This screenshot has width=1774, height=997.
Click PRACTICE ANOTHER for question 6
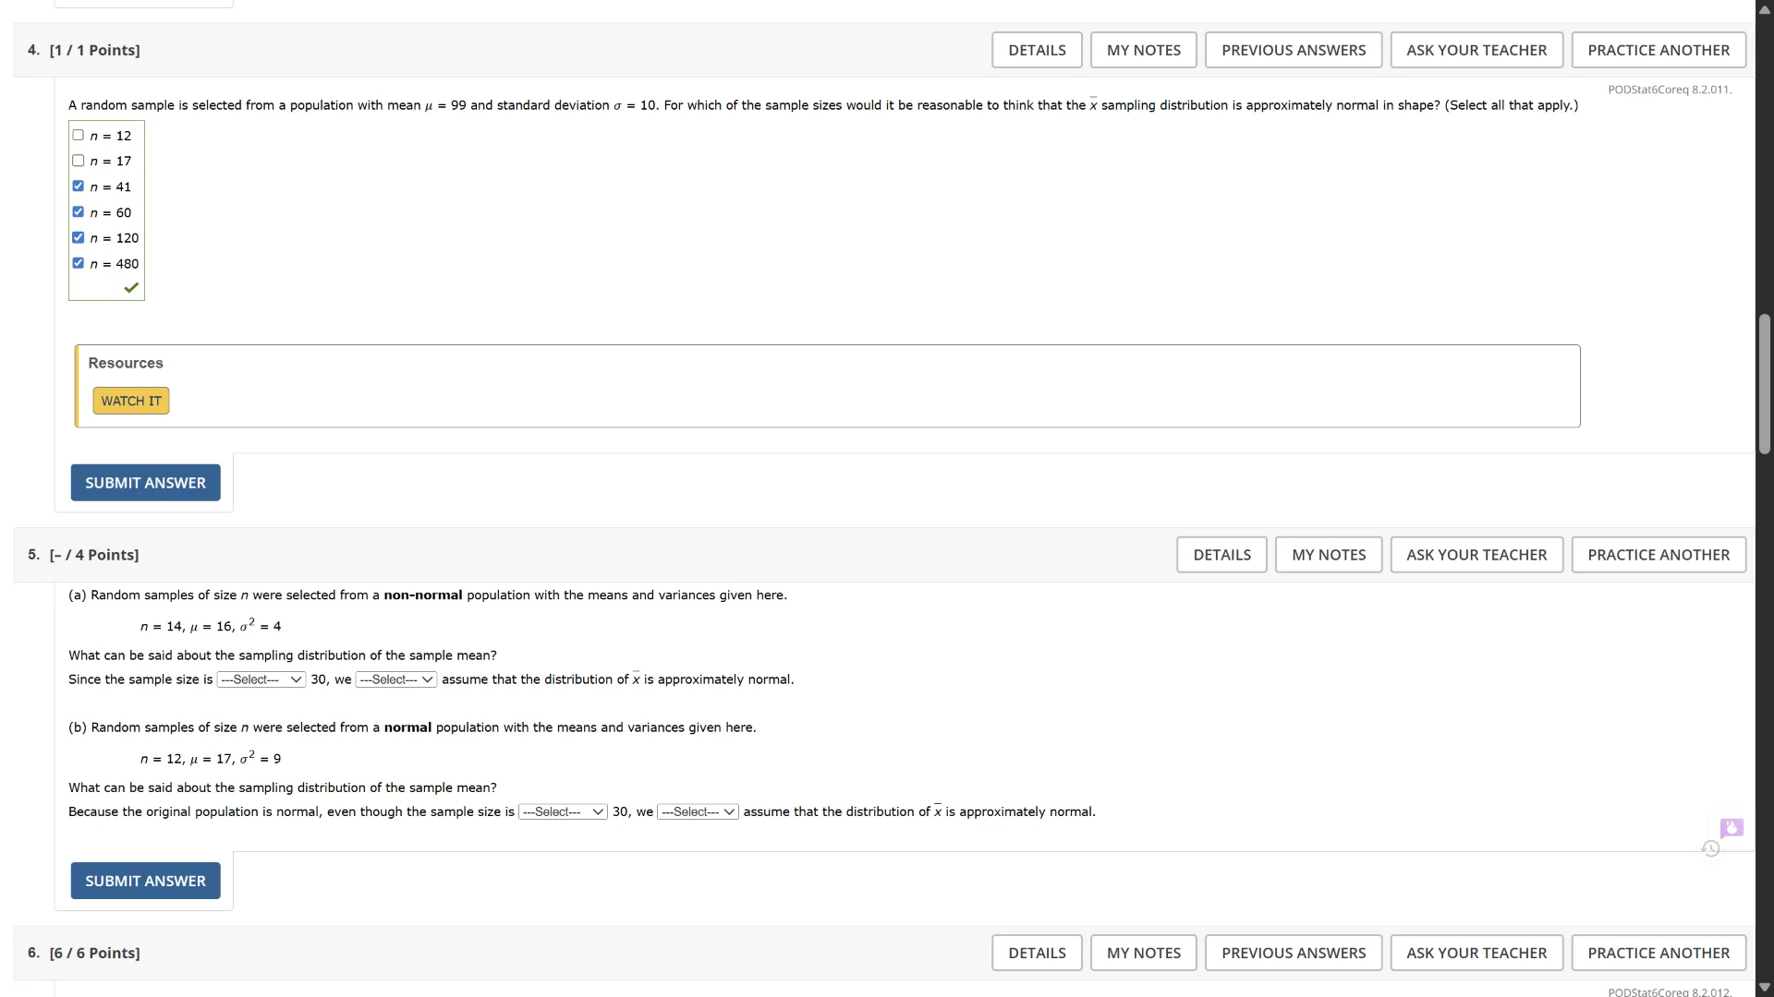tap(1658, 953)
